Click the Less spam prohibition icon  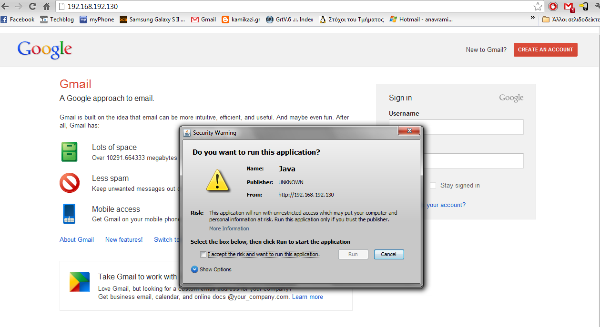[x=70, y=183]
